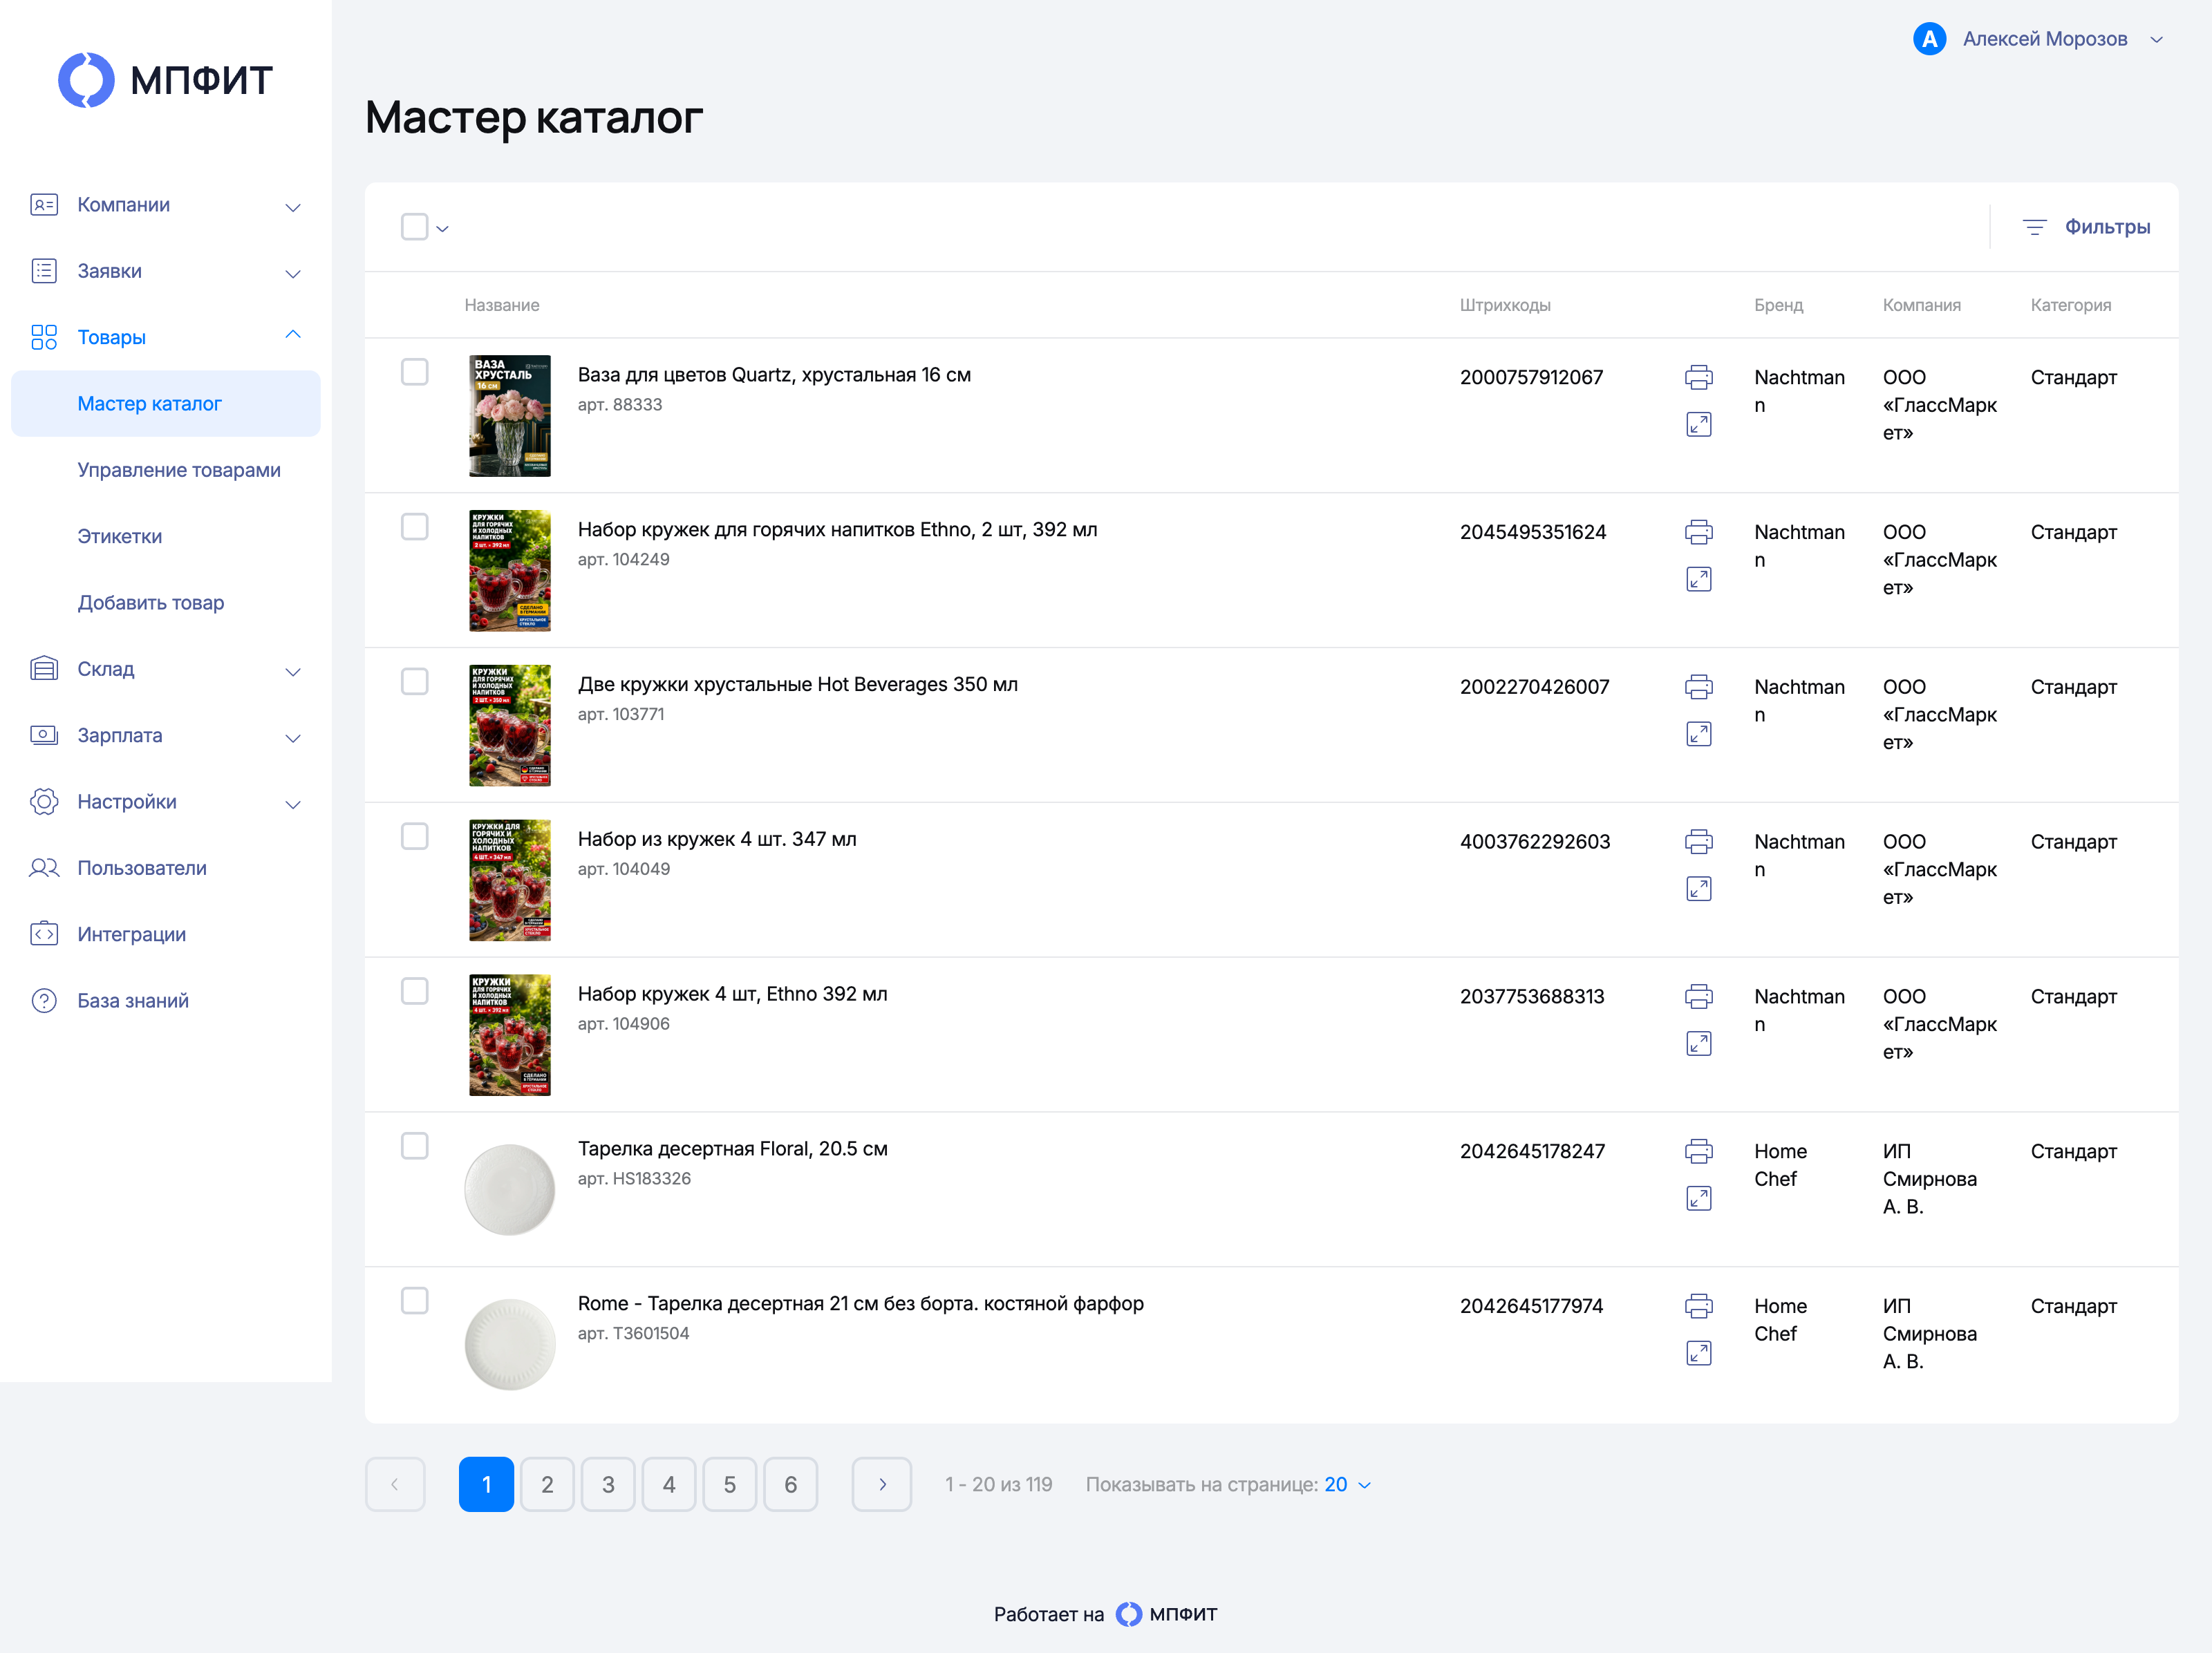Select checkbox for Quartz vase row
Image resolution: width=2212 pixels, height=1653 pixels.
pyautogui.click(x=414, y=372)
